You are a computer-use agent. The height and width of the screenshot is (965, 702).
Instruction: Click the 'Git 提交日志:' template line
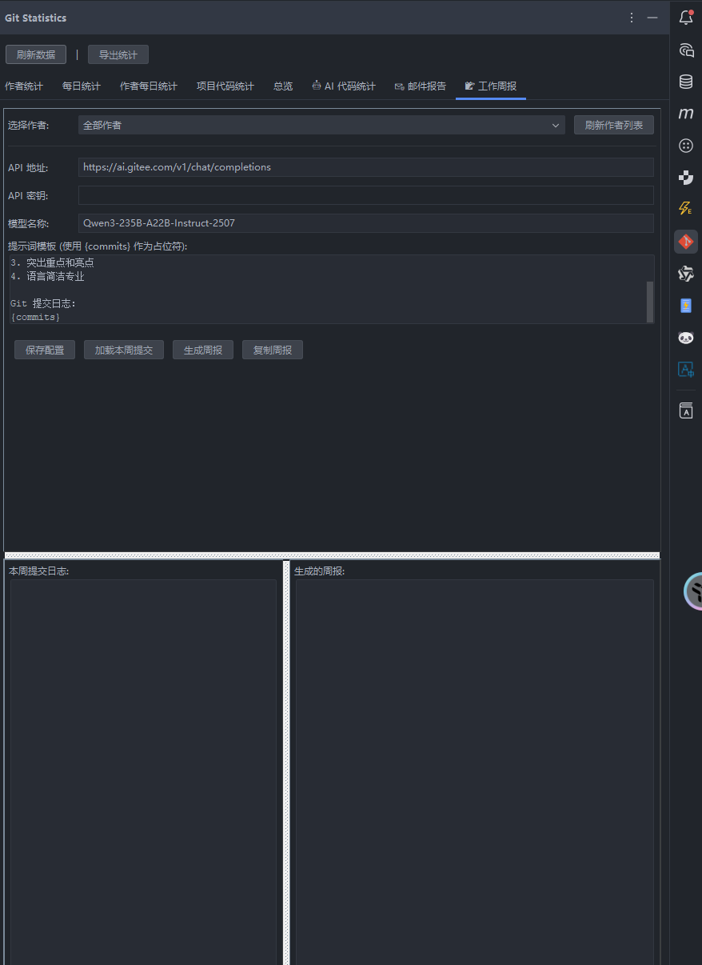pos(43,303)
